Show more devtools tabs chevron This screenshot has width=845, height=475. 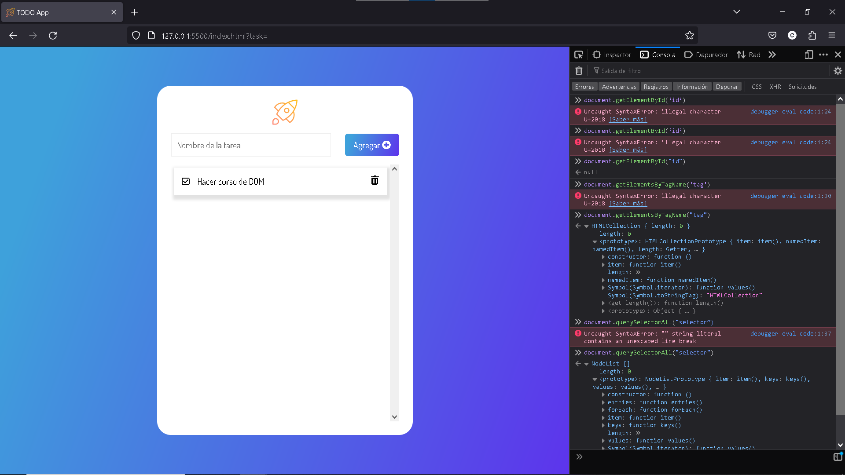[772, 55]
